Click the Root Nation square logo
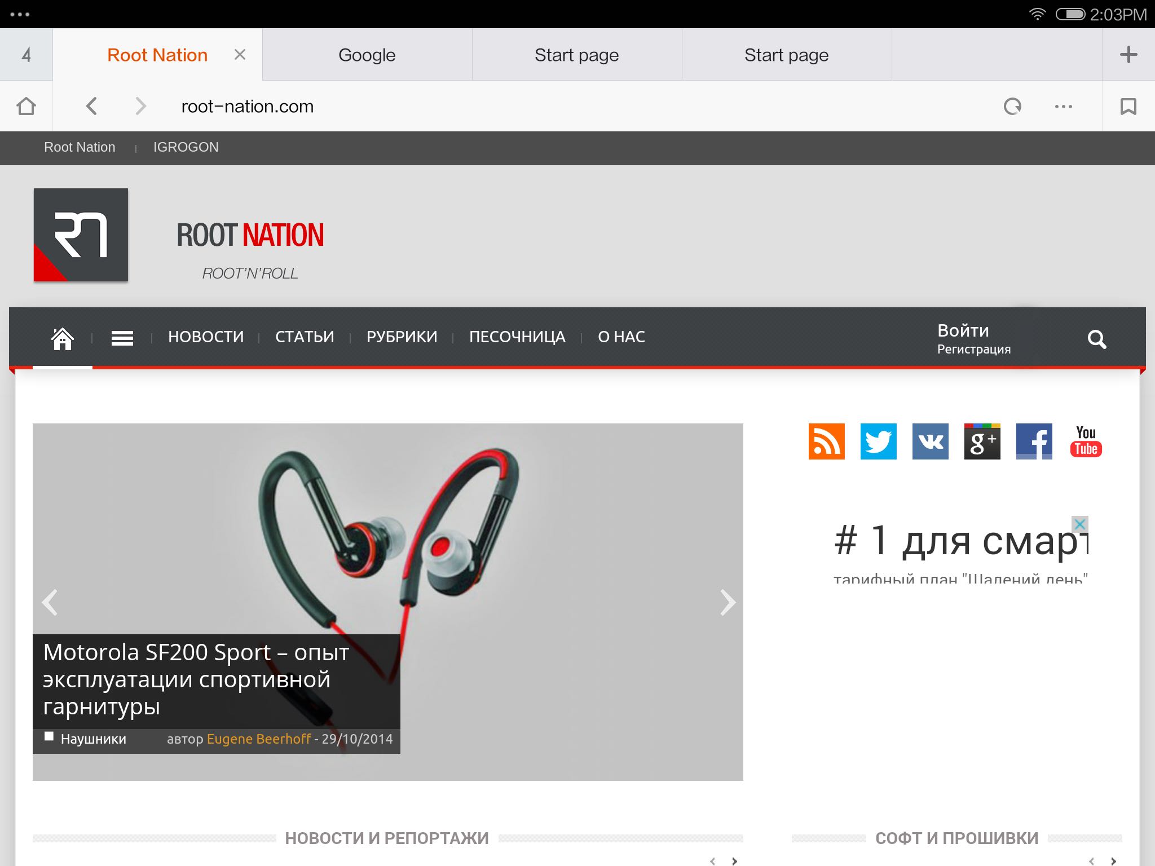 tap(81, 235)
